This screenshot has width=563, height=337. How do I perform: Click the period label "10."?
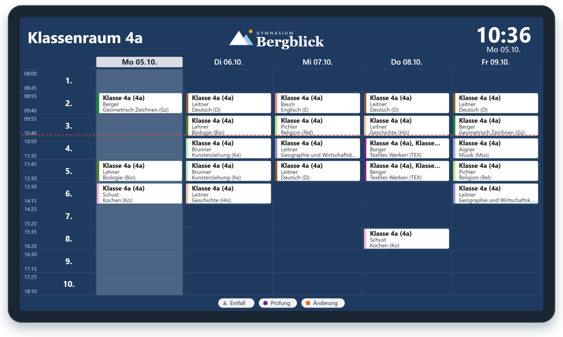point(69,284)
